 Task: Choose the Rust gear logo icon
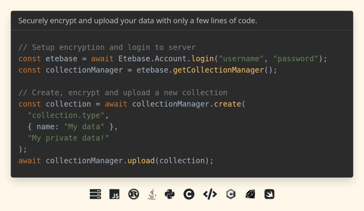tap(134, 194)
